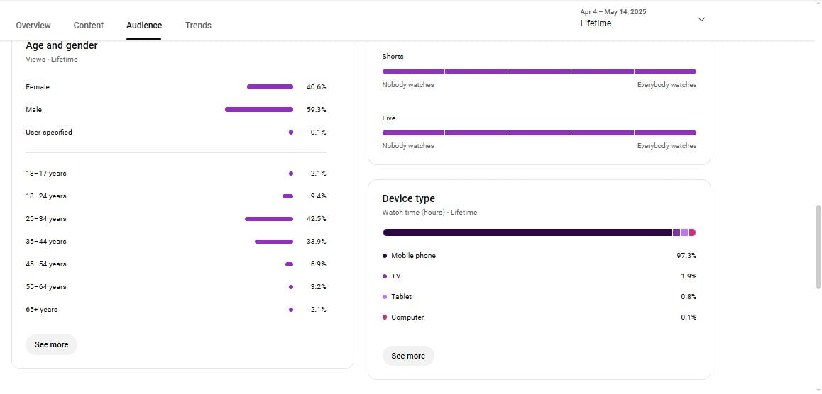This screenshot has height=394, width=822.
Task: Click the 55–64 years dot marker
Action: [291, 287]
